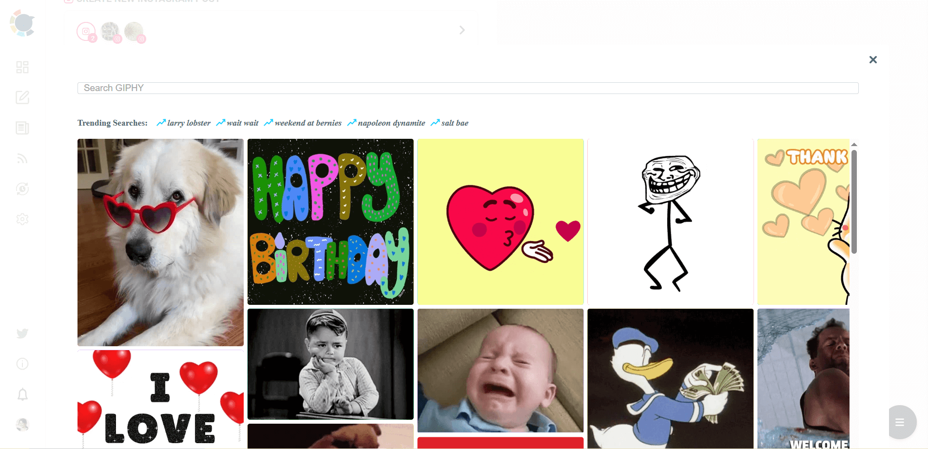Viewport: 928px width, 449px height.
Task: Pick the I LOVE balloons GIF
Action: pyautogui.click(x=160, y=399)
